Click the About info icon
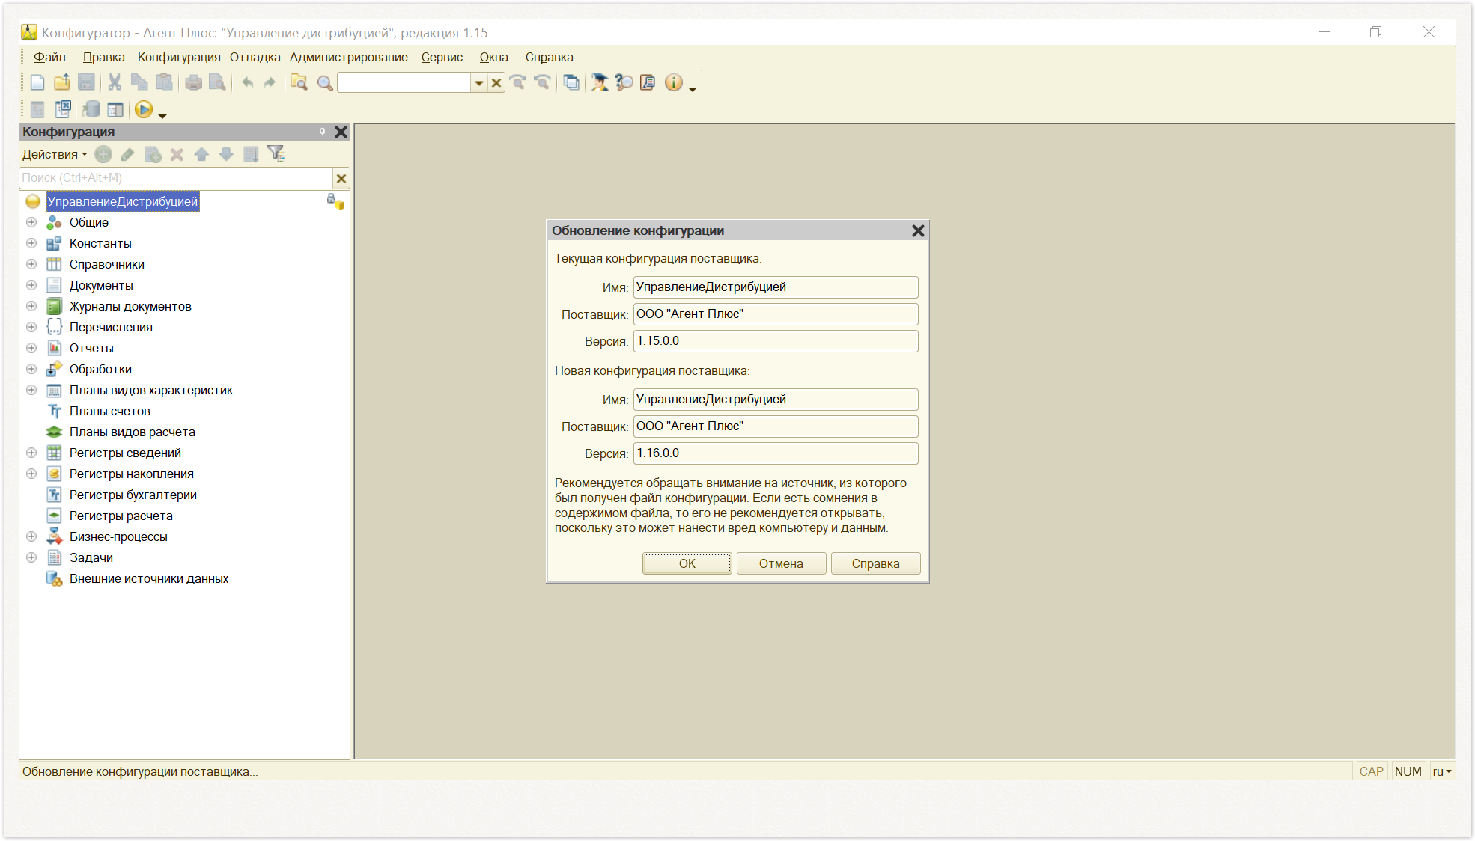The width and height of the screenshot is (1475, 841). tap(674, 83)
